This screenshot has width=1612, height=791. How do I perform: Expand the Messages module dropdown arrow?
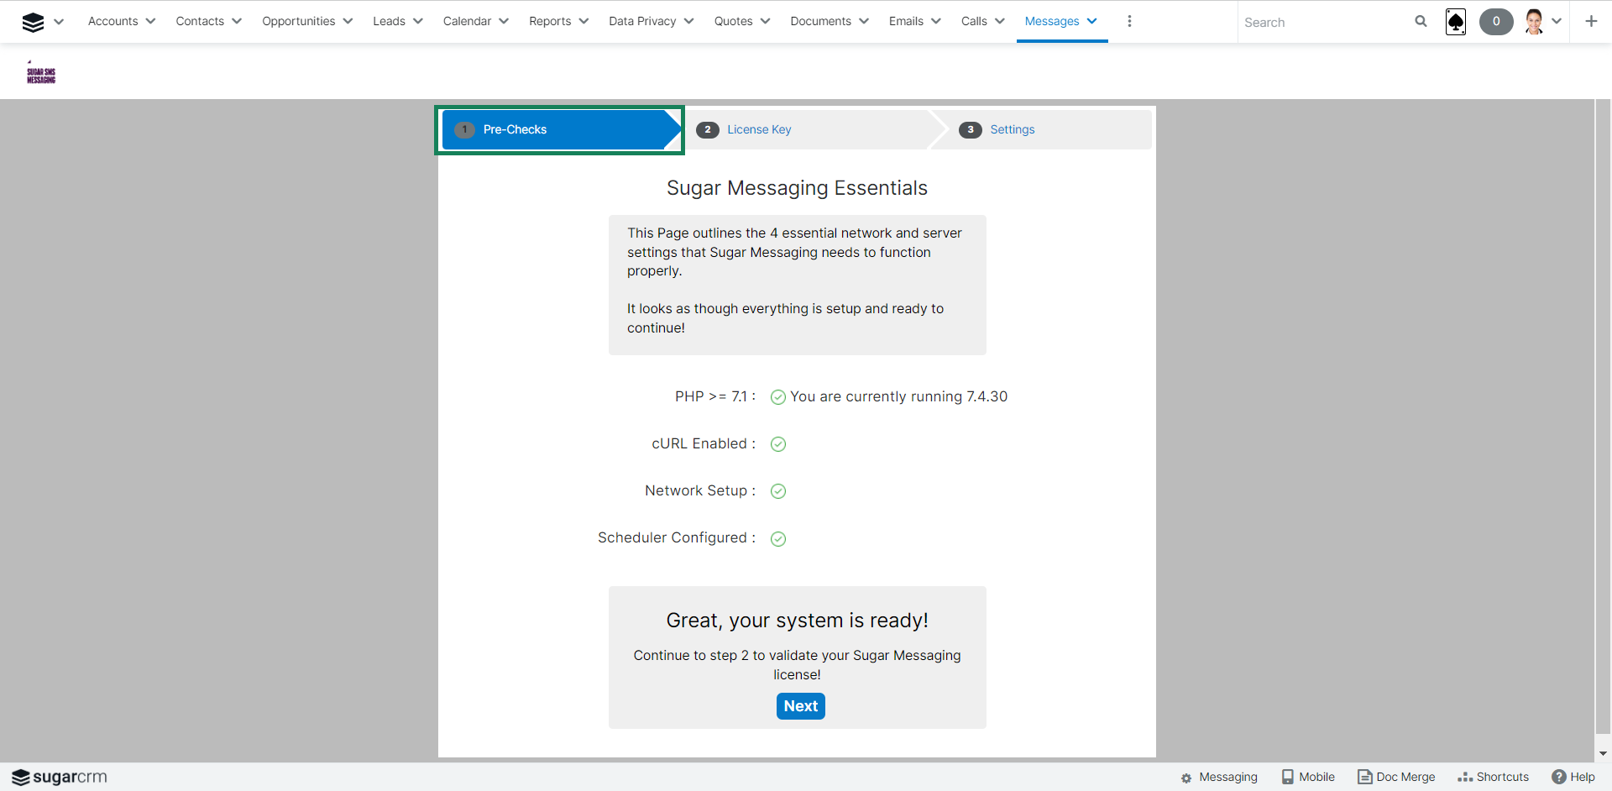click(x=1092, y=22)
